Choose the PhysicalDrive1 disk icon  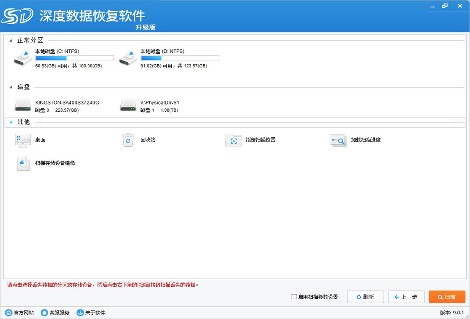point(128,105)
